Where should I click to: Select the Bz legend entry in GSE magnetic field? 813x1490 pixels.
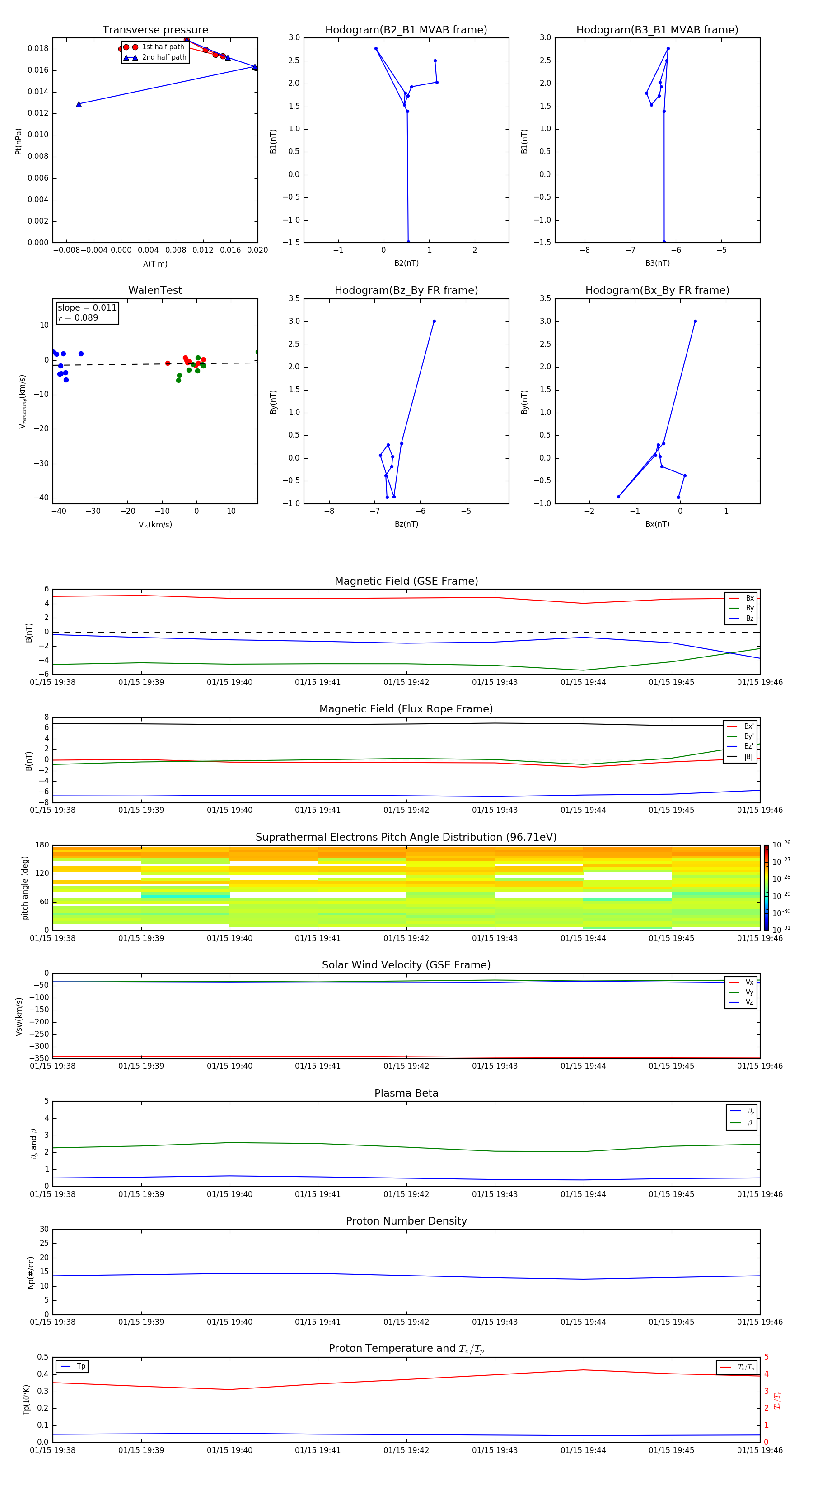(741, 618)
